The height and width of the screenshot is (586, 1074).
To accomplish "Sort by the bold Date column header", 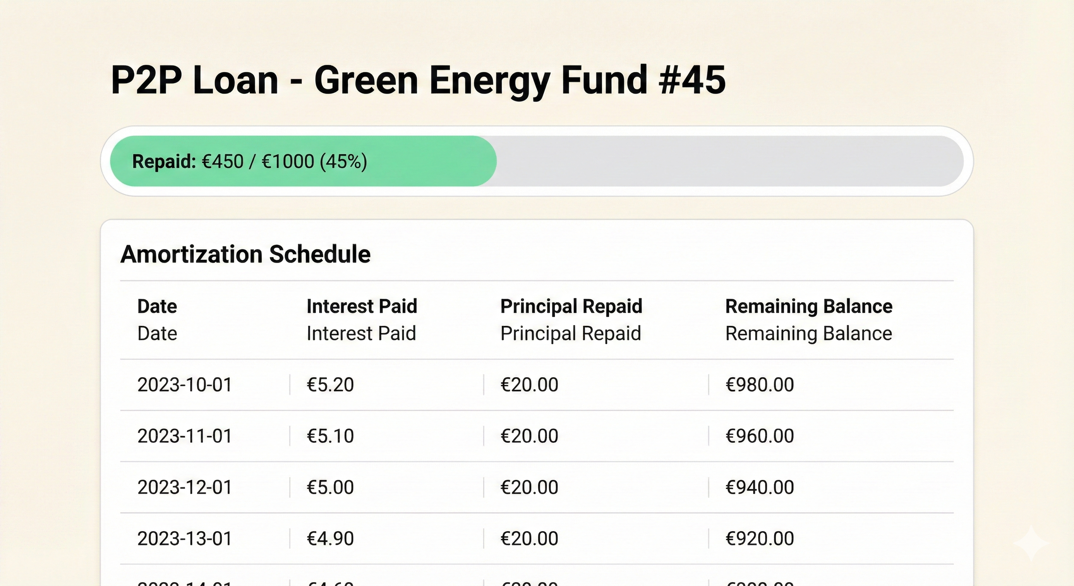I will pyautogui.click(x=157, y=306).
